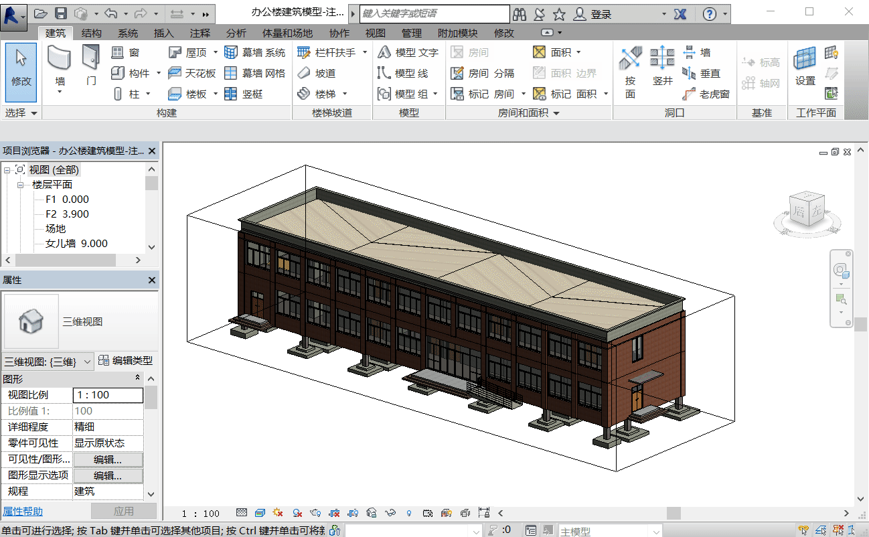The width and height of the screenshot is (869, 537).
Task: Click the 按面 (By Face) opening icon
Action: pos(630,60)
